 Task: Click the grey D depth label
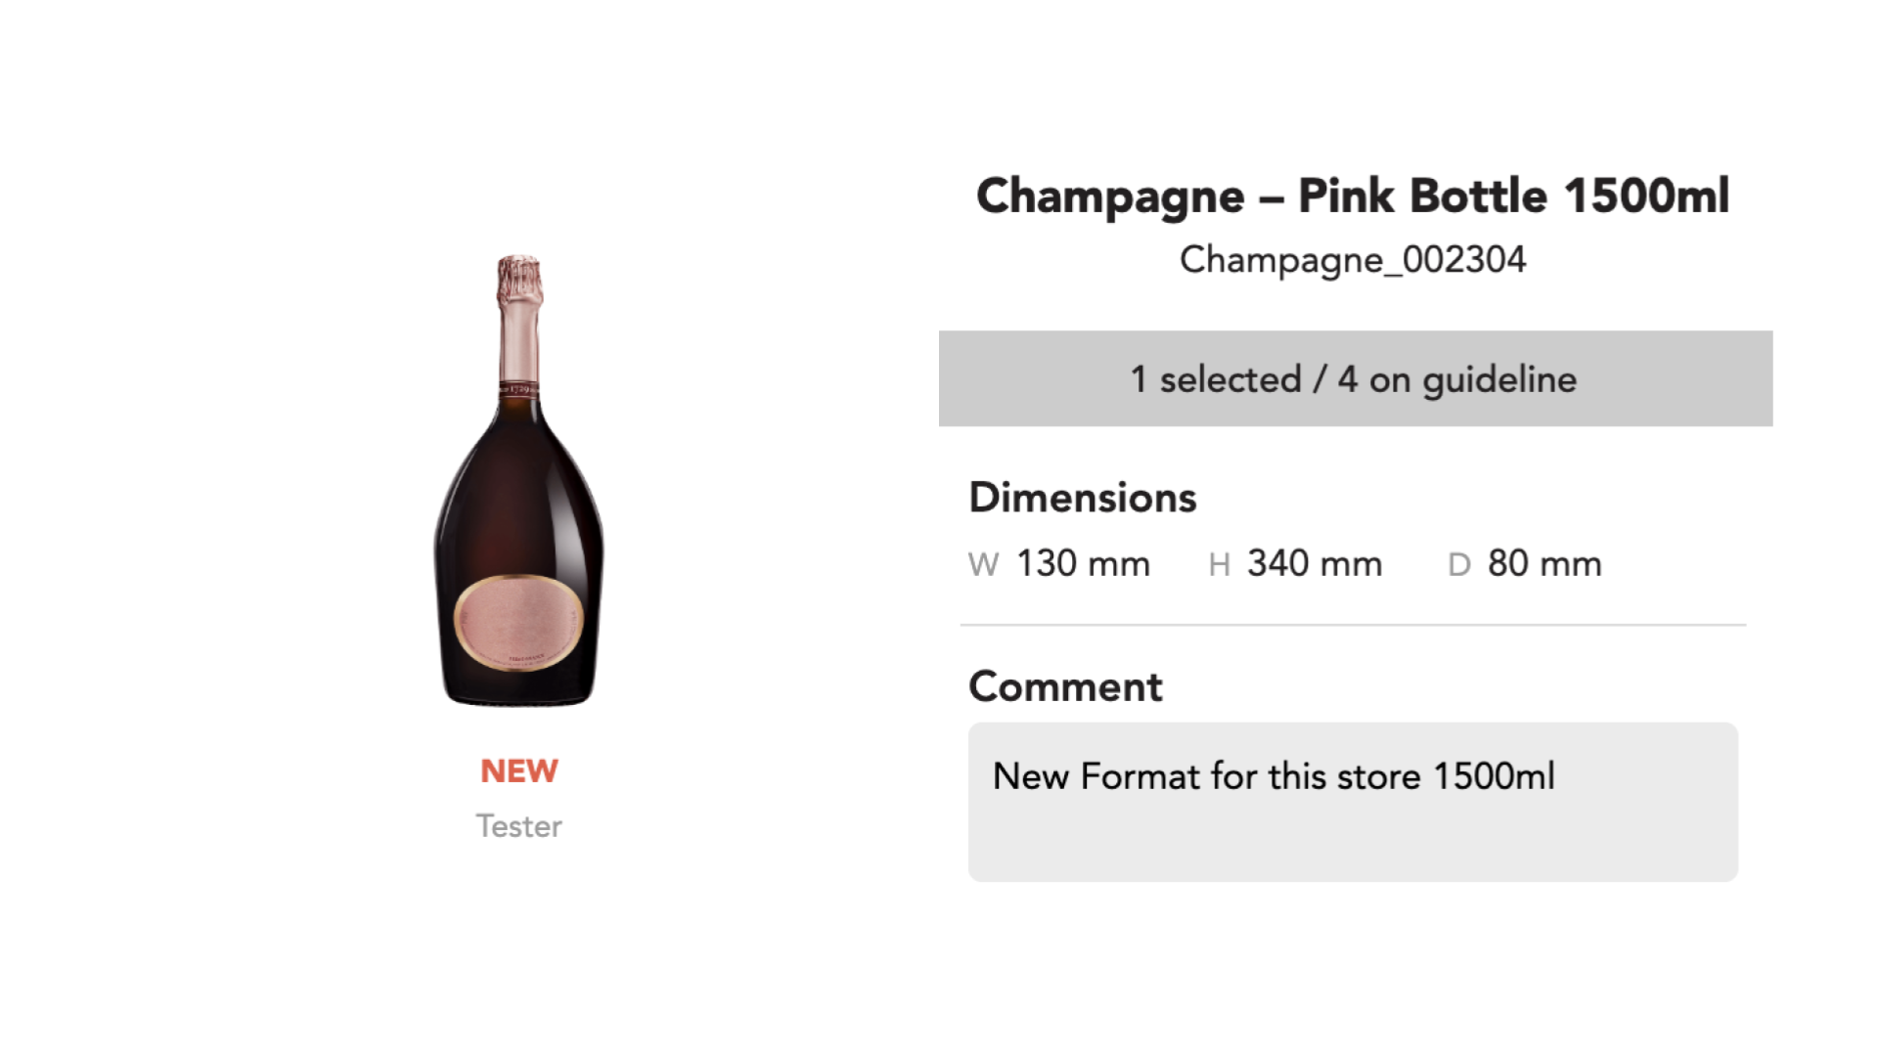pos(1458,565)
